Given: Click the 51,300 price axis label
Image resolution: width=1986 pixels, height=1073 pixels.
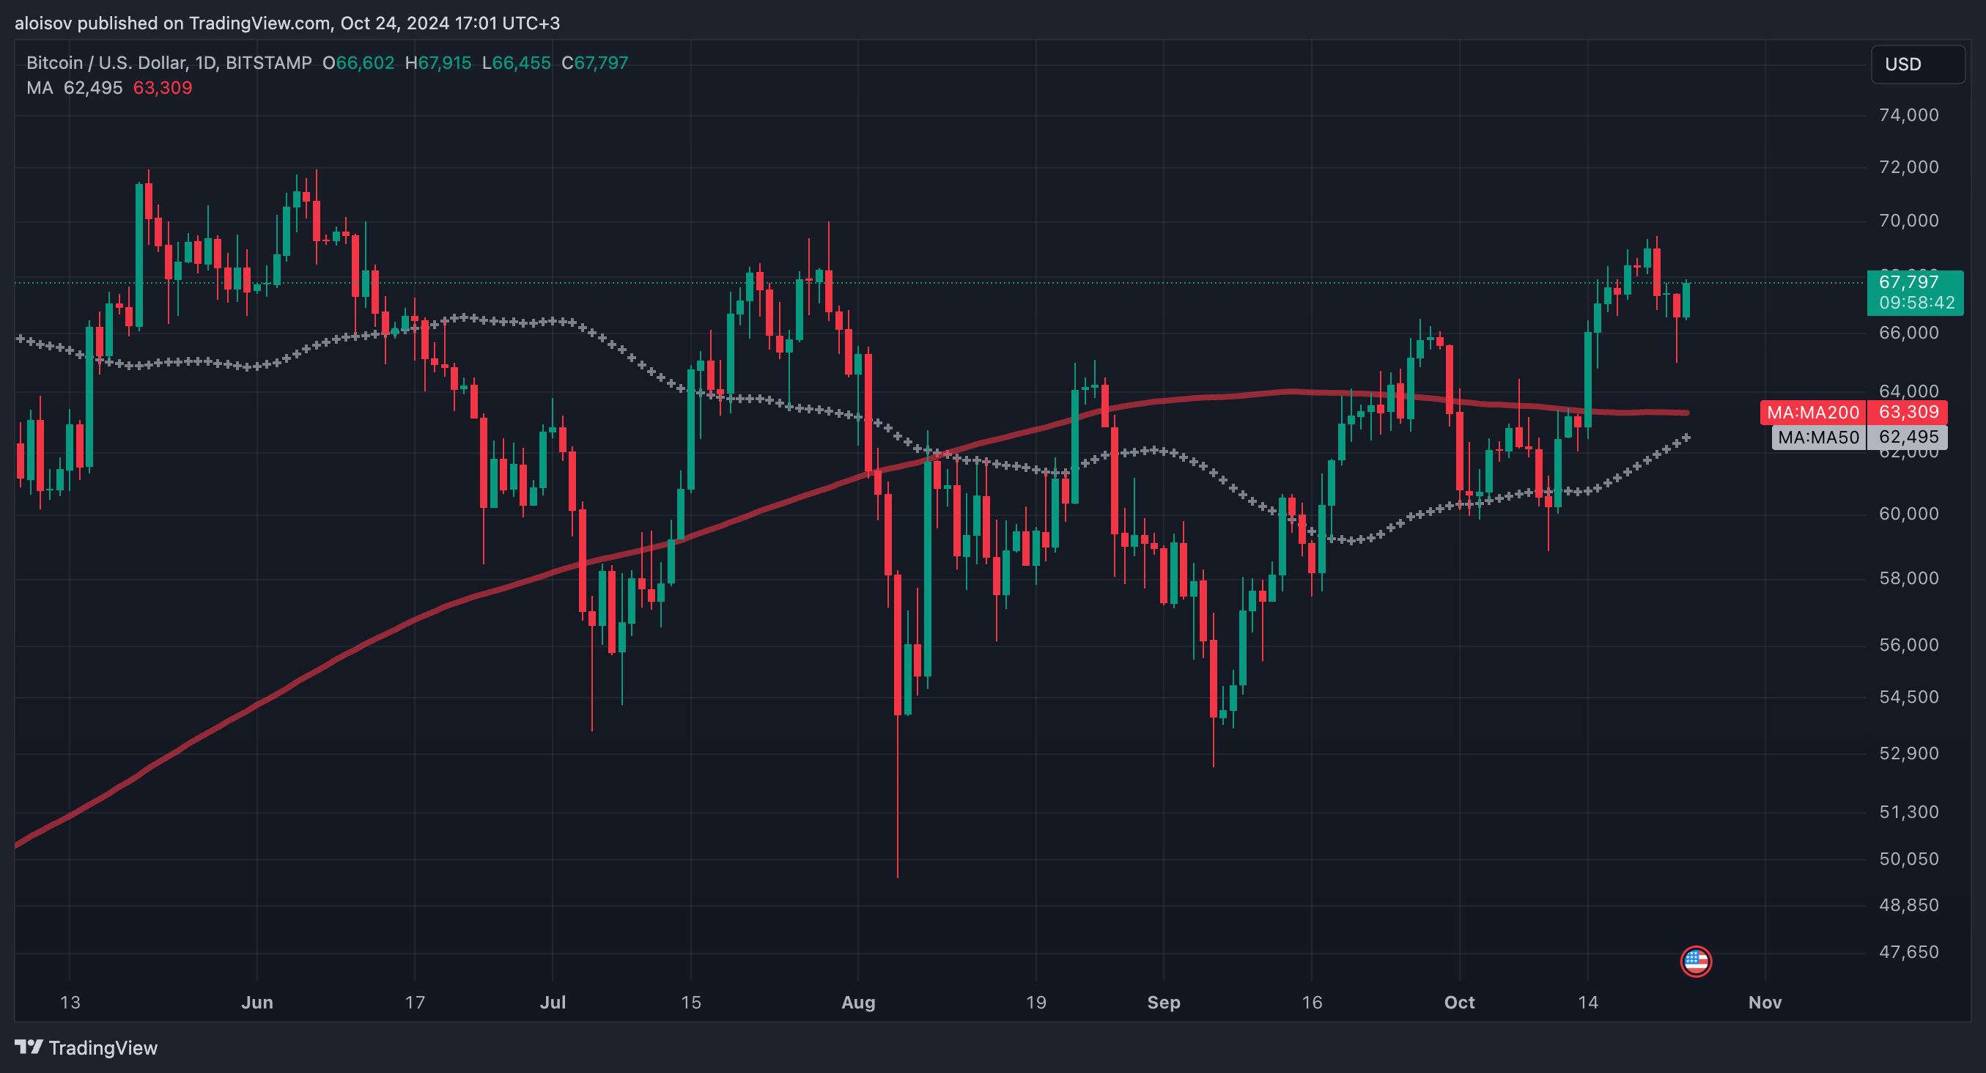Looking at the screenshot, I should click(1909, 811).
